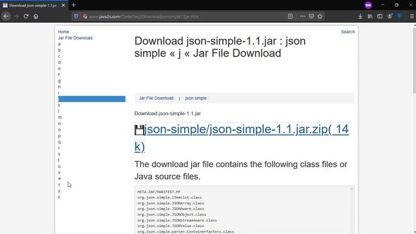Click org.json.simple.ItemList.class line

point(170,198)
